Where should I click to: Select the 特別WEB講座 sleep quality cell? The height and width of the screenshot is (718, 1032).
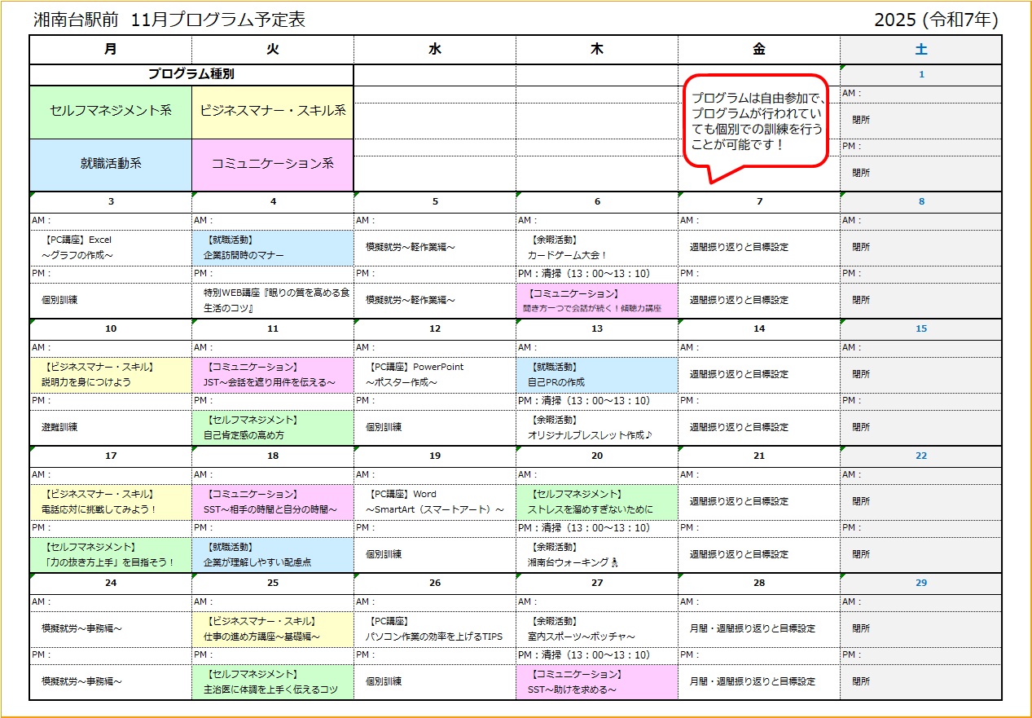[273, 300]
